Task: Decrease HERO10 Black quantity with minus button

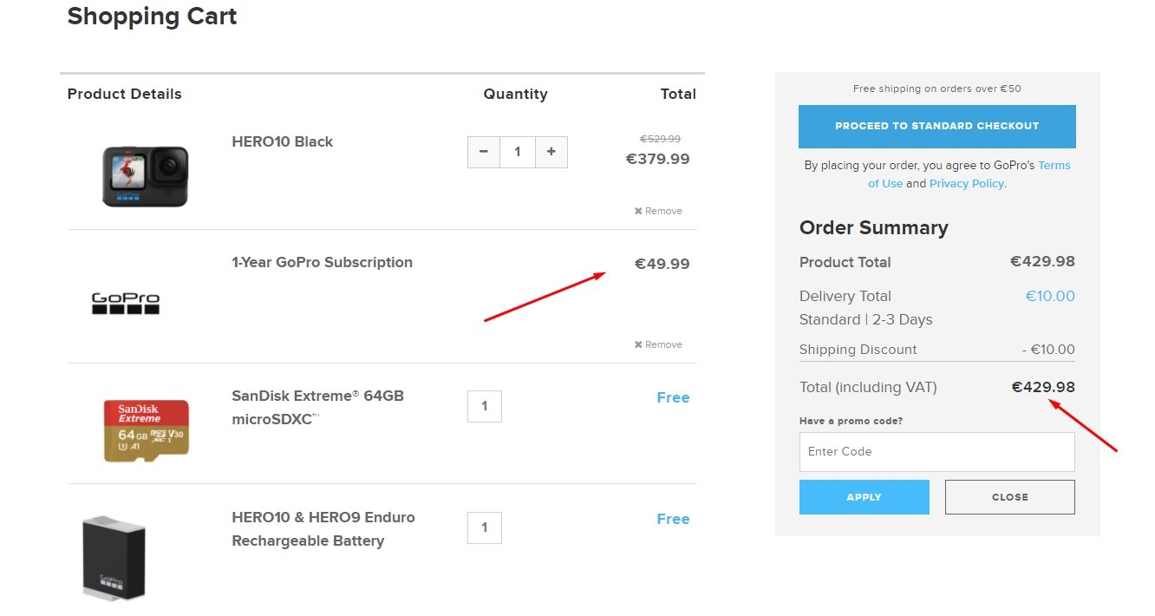Action: tap(484, 152)
